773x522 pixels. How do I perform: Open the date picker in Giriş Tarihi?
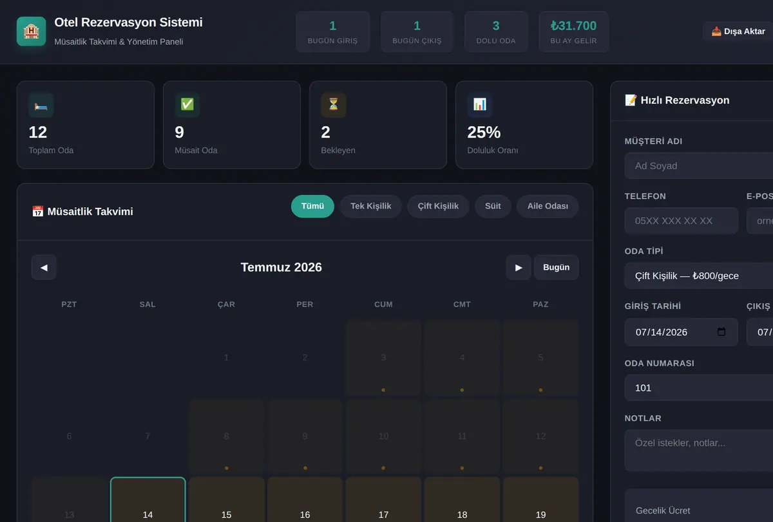point(721,332)
